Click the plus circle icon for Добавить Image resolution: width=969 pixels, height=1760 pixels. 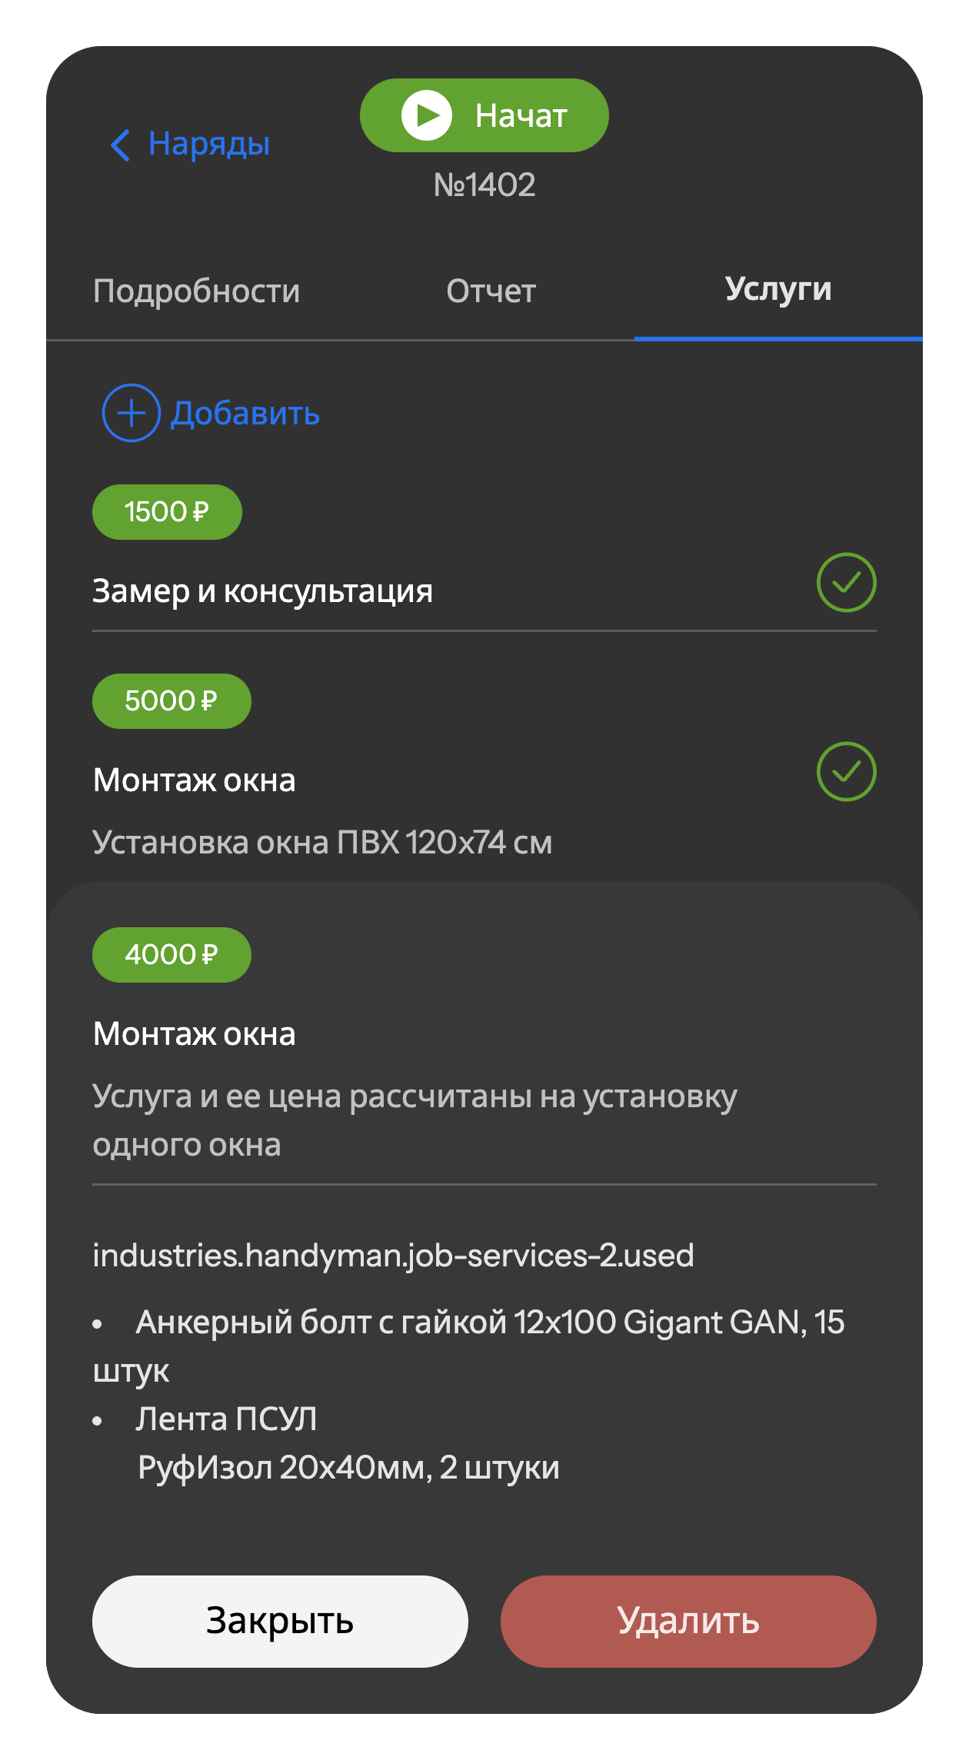(x=132, y=413)
